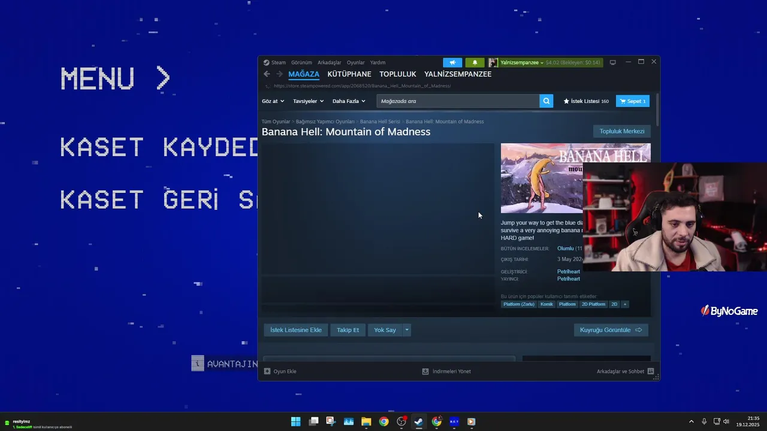767x431 pixels.
Task: Click the blue magnifier search button
Action: coord(546,101)
